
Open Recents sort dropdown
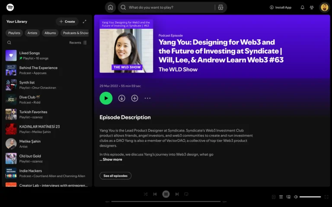(78, 43)
